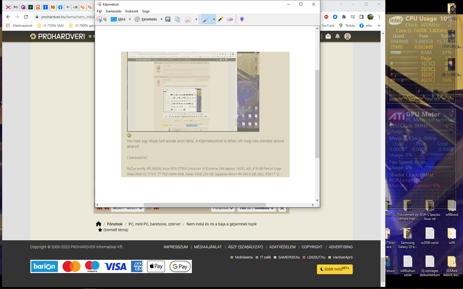Open the Chrome profile avatar

[370, 17]
